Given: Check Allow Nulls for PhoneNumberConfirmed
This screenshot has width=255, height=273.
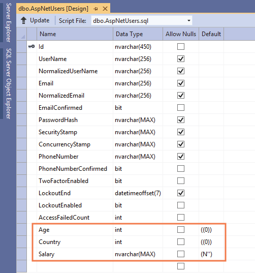Looking at the screenshot, I should (x=181, y=168).
